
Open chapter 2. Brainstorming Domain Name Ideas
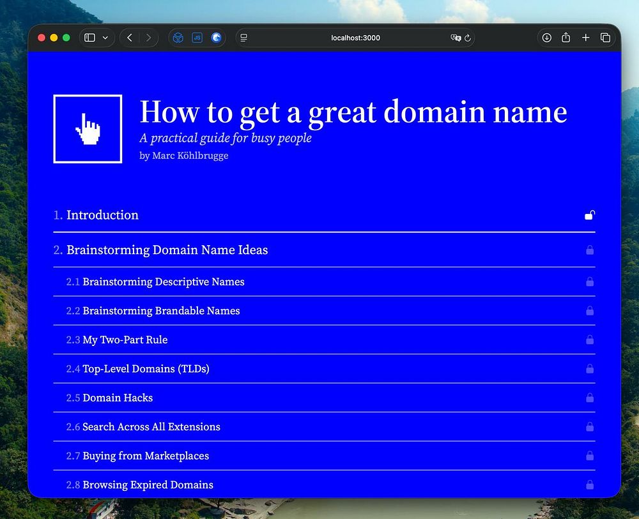[x=324, y=250]
